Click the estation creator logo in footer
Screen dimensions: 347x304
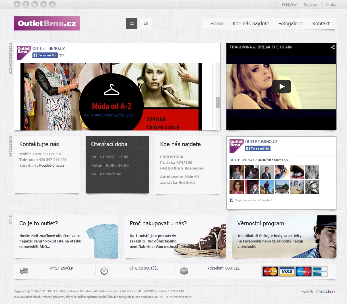(325, 291)
